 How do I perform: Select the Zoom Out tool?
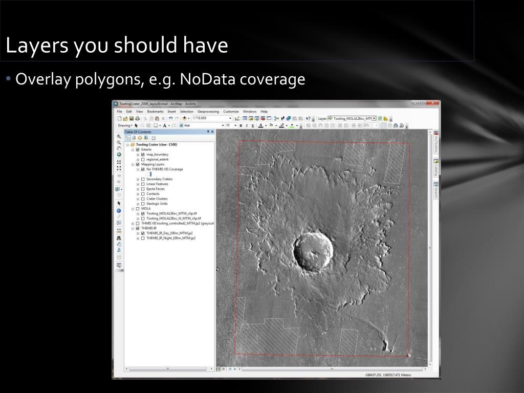[x=119, y=143]
